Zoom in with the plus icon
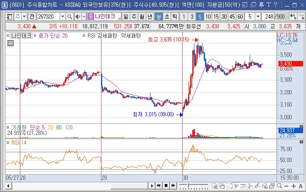The image size is (306, 192). 293,186
